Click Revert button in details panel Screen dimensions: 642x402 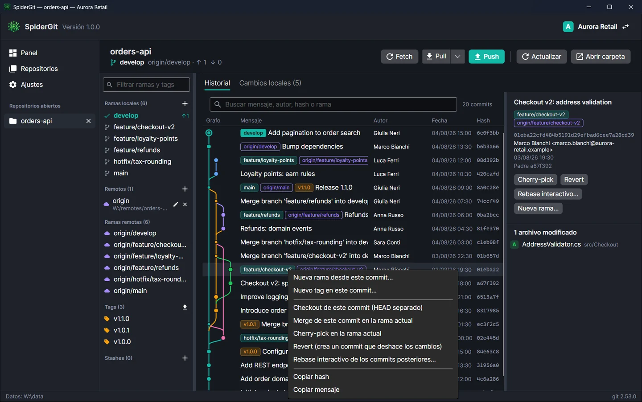tap(574, 180)
